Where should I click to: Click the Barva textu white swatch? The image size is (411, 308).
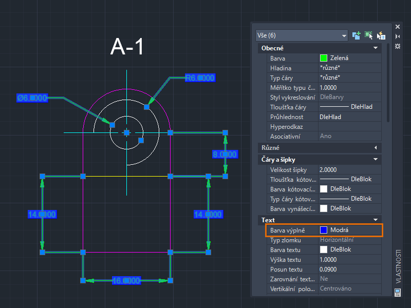[x=324, y=249]
